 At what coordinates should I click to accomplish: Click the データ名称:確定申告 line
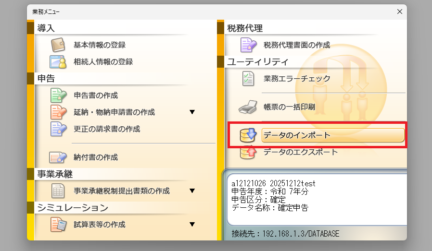click(x=270, y=207)
